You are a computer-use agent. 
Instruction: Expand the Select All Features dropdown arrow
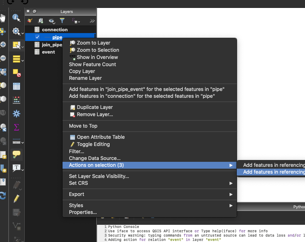coord(23,61)
